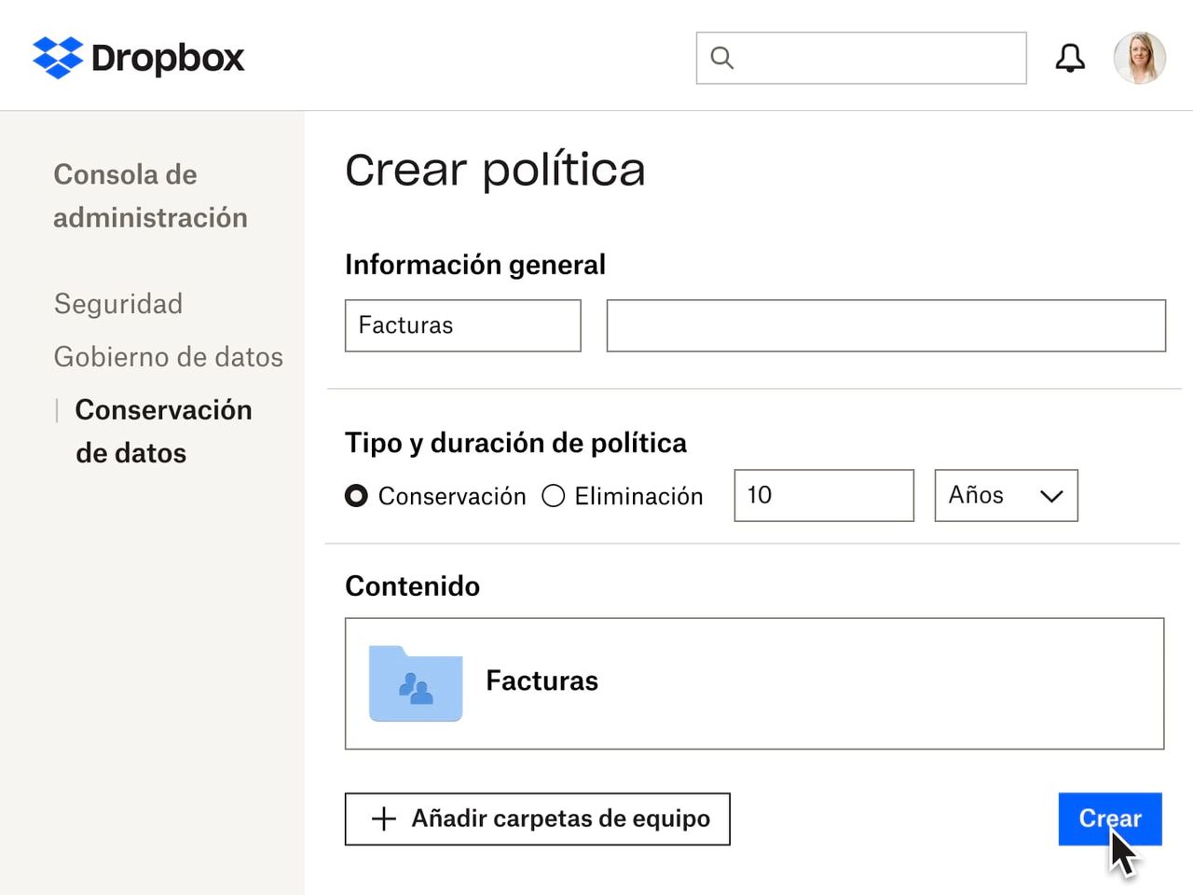Open notifications bell
Image resolution: width=1193 pixels, height=895 pixels.
tap(1070, 58)
